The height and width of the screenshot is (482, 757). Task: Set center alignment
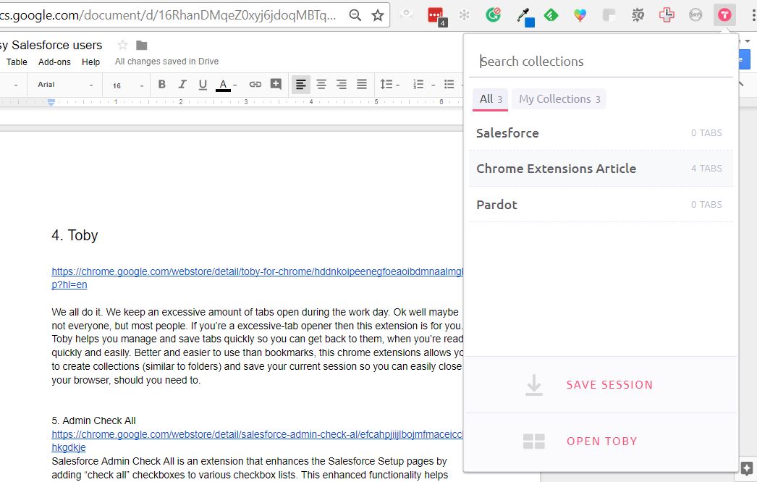point(321,85)
